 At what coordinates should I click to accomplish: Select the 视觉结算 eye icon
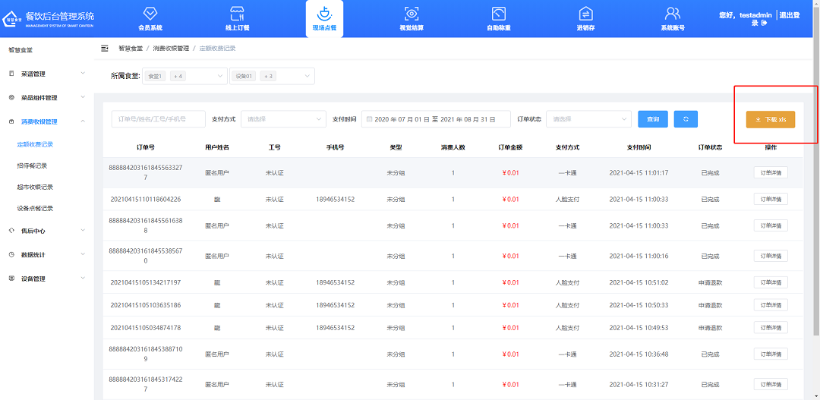point(411,14)
